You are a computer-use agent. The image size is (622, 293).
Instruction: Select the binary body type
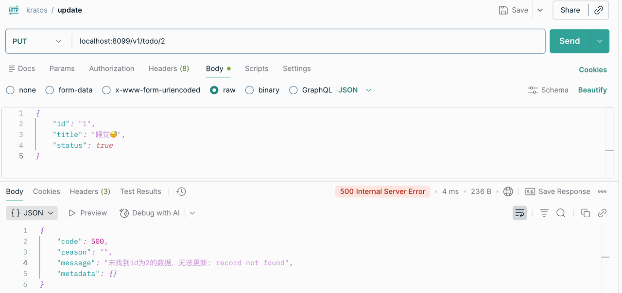point(249,90)
